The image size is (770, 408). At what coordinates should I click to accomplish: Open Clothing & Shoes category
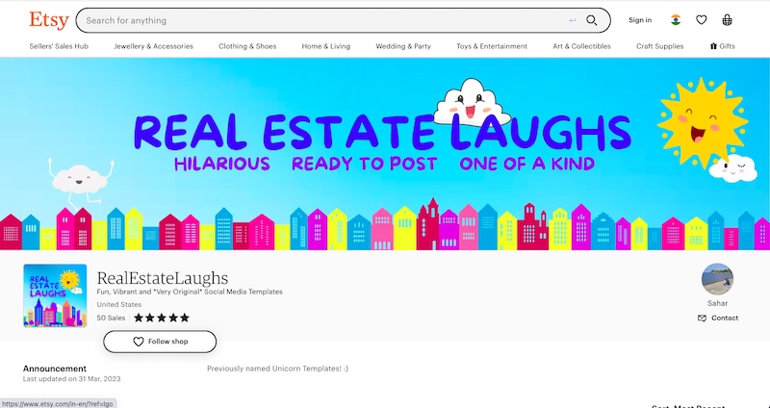click(247, 46)
